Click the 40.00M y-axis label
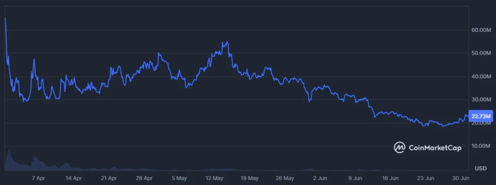This screenshot has height=185, width=496. (x=480, y=76)
